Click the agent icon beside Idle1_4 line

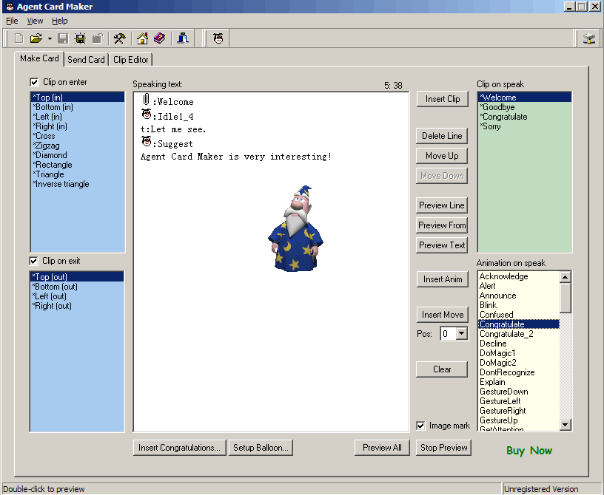(x=147, y=114)
